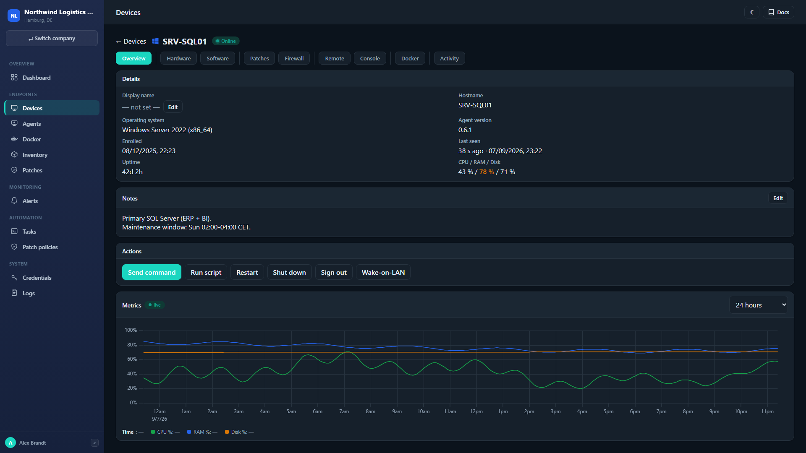
Task: Click the Logs sidebar label
Action: coord(29,293)
